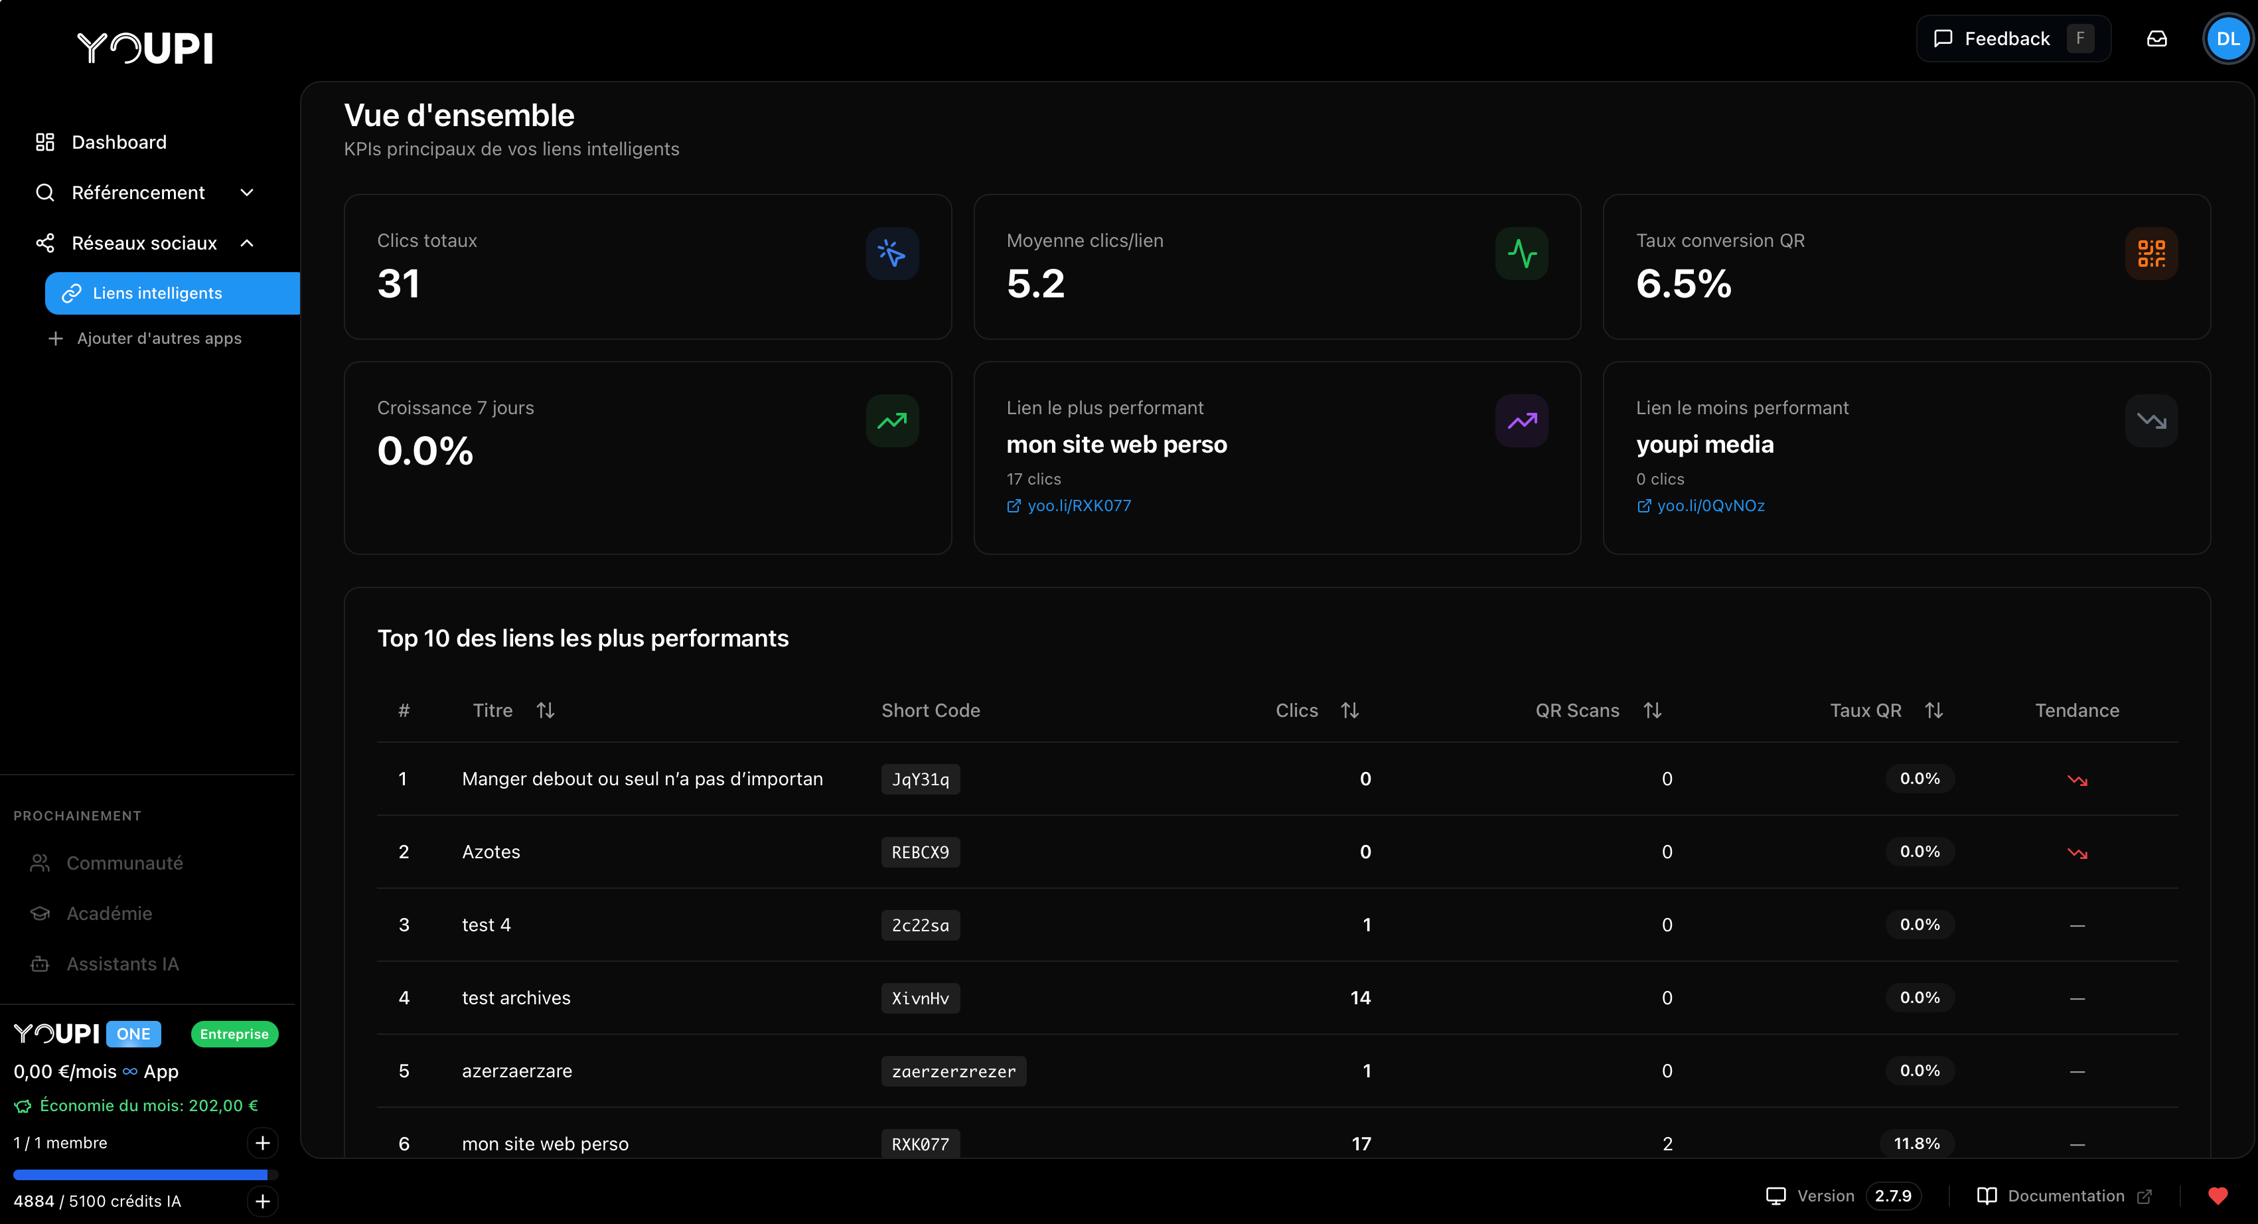Viewport: 2258px width, 1224px height.
Task: Click the green growth trend icon
Action: 891,421
